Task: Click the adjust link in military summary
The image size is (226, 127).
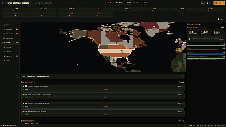Action: click(221, 39)
